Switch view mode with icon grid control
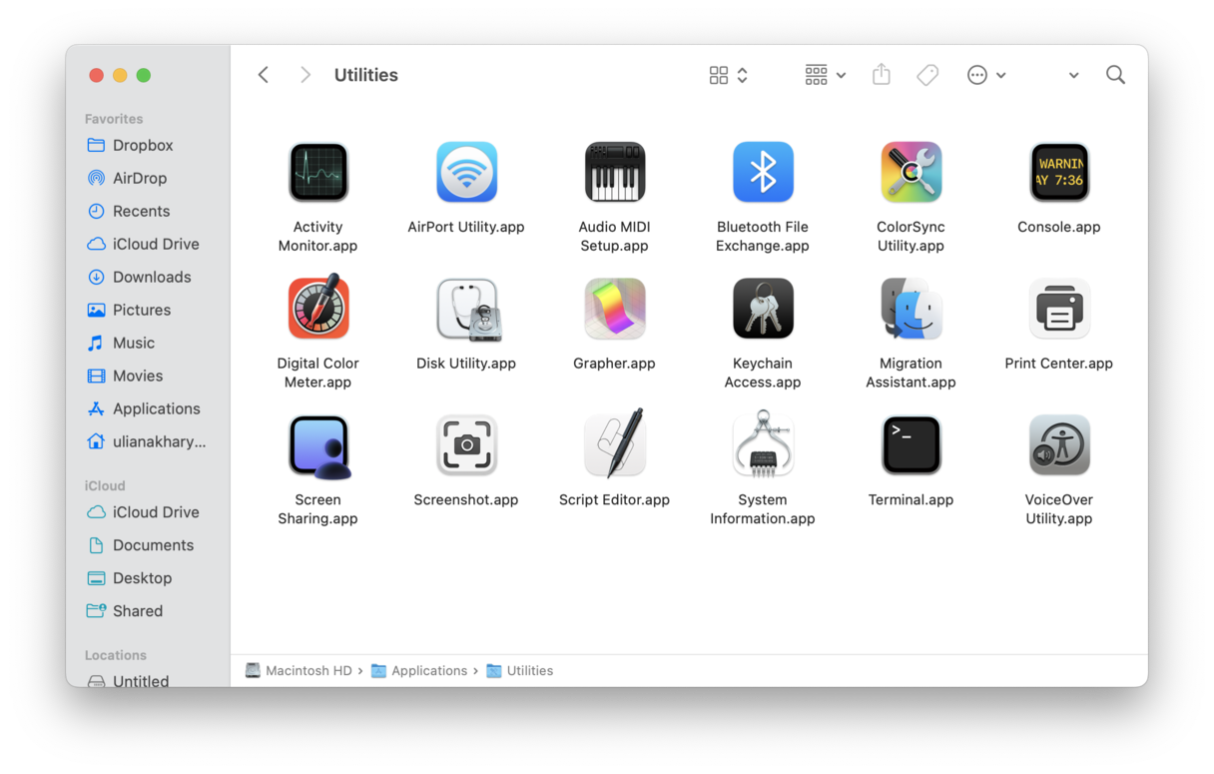This screenshot has width=1214, height=774. [728, 75]
